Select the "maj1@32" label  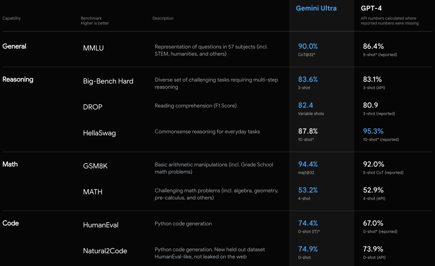306,173
